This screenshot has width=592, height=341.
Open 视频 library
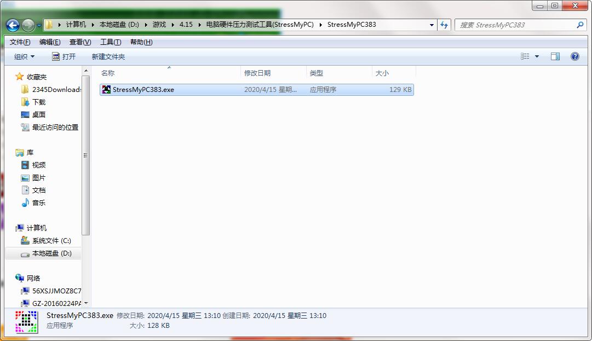[33, 165]
